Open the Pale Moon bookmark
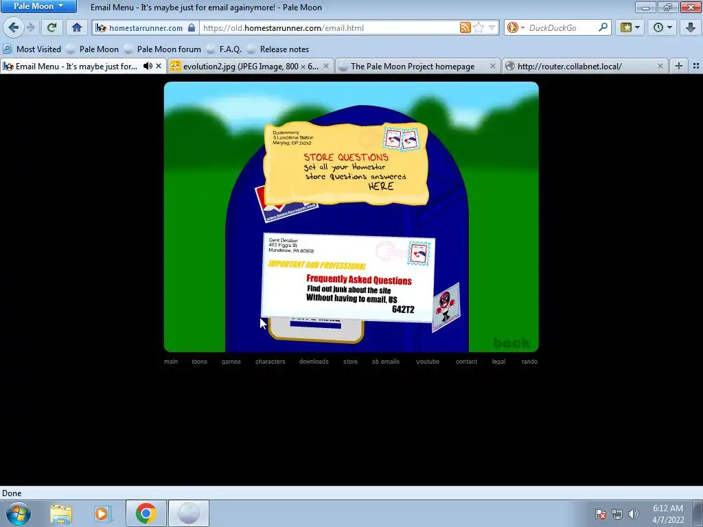703x527 pixels. 93,49
